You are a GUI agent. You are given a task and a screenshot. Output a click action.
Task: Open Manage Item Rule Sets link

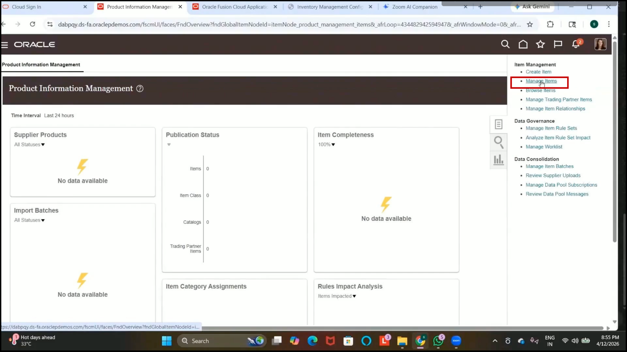(551, 128)
